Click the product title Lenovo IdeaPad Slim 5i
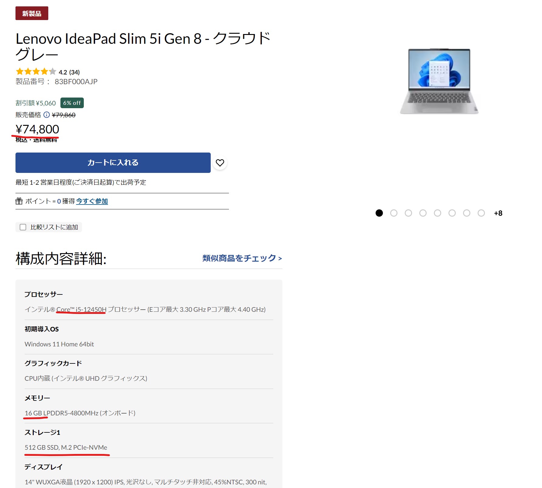This screenshot has height=488, width=542. click(x=143, y=46)
